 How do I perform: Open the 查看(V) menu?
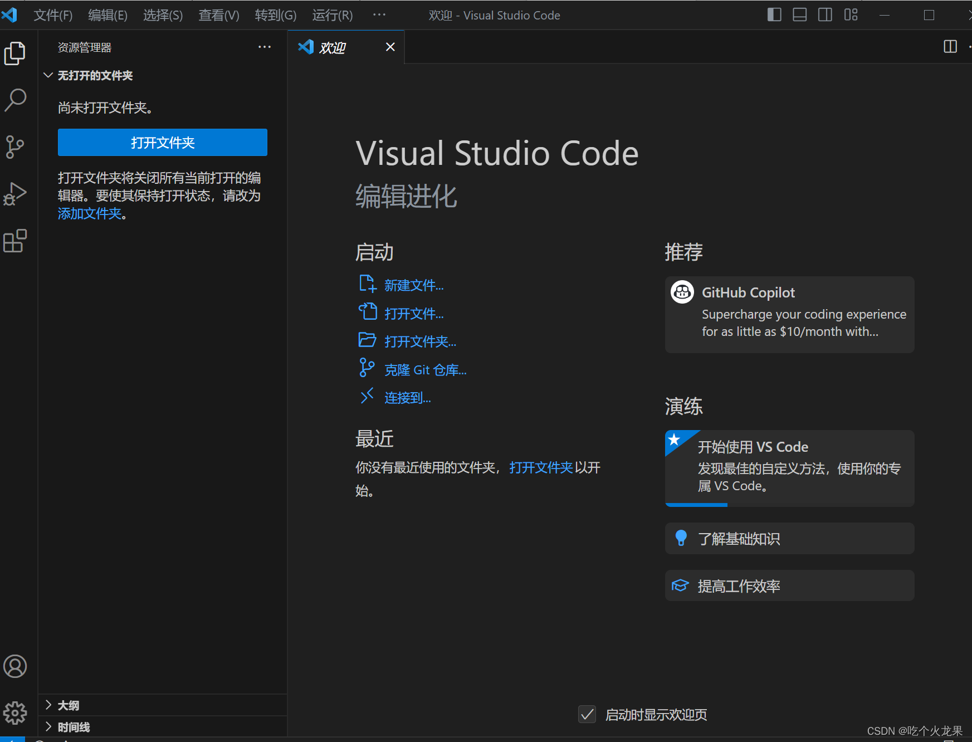(219, 15)
